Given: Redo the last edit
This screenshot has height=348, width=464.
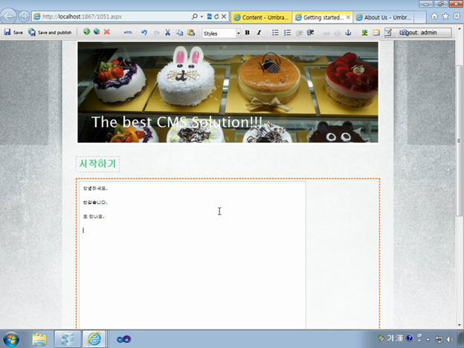Looking at the screenshot, I should click(157, 33).
